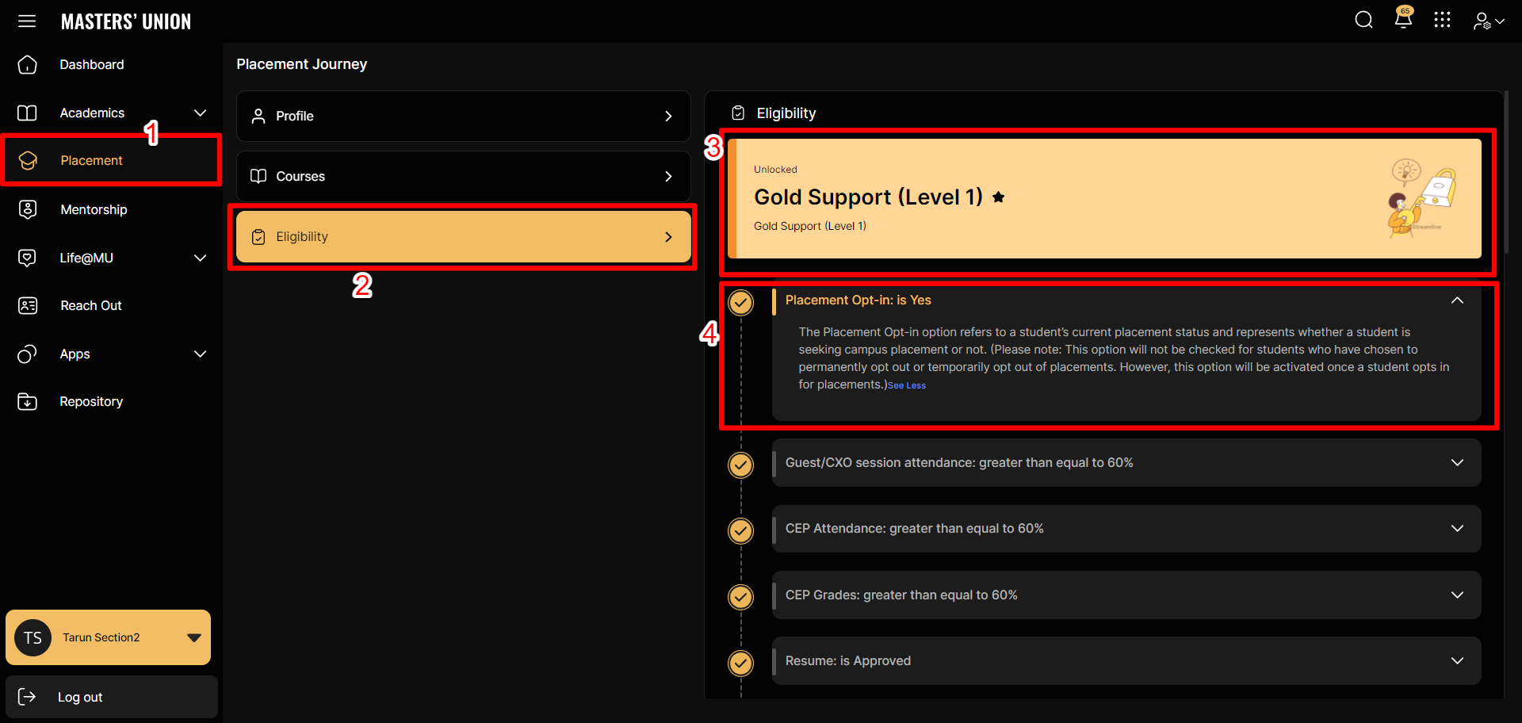Click the Resume Approved checkmark circle
The width and height of the screenshot is (1522, 723).
pyautogui.click(x=740, y=662)
